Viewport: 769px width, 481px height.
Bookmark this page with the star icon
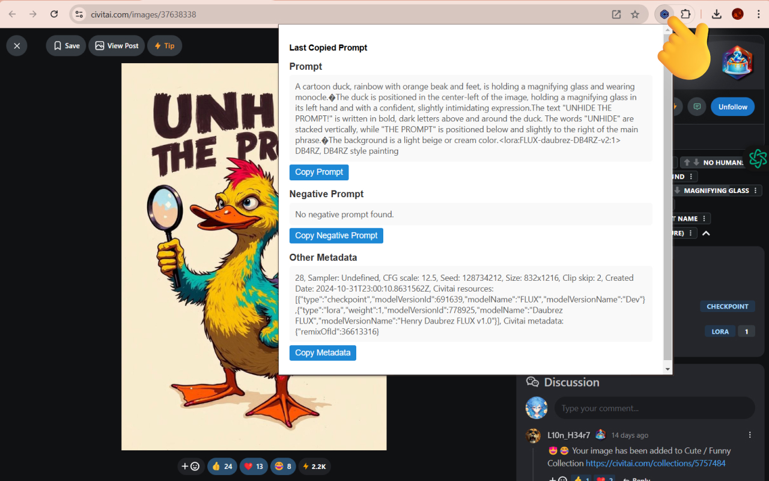tap(635, 14)
